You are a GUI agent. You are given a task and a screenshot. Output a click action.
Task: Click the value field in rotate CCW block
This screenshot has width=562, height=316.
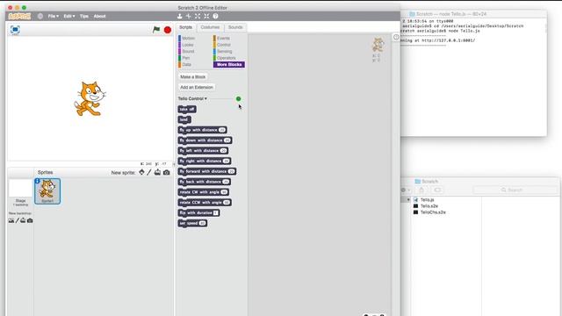227,203
